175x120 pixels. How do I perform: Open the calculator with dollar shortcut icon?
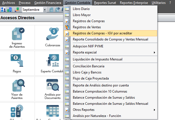point(17,111)
